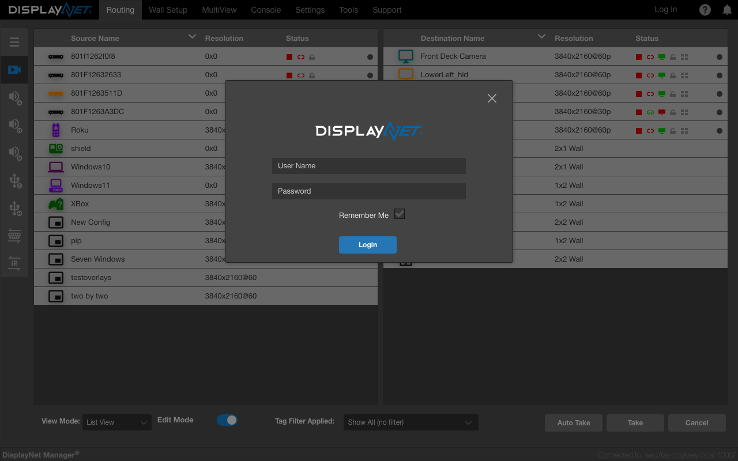Switch to the Console tab

(266, 10)
